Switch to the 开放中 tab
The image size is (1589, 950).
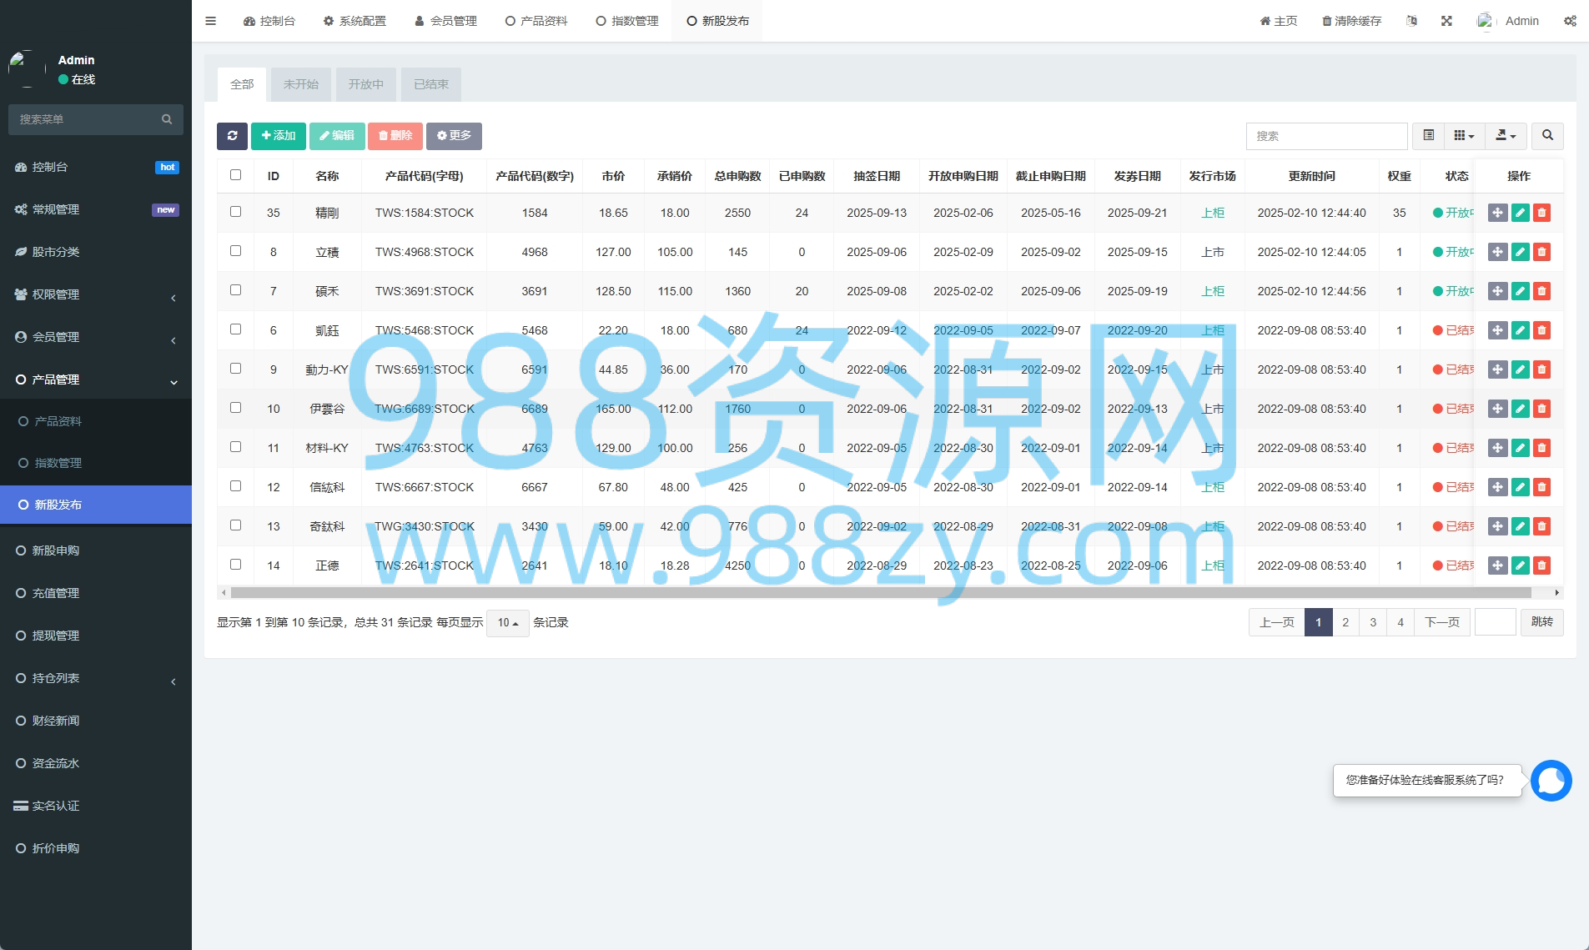[x=365, y=84]
